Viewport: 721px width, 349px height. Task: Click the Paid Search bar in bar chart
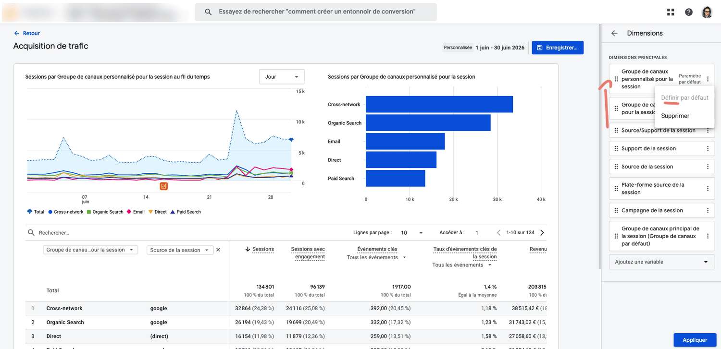[396, 179]
